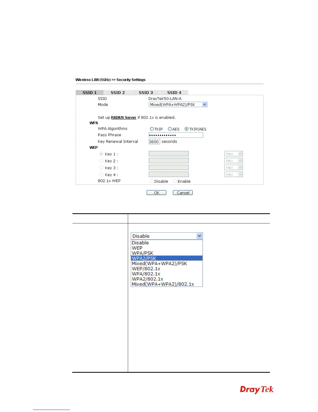This screenshot has width=318, height=412.
Task: Open the Hex dropdown for Key 2
Action: (234, 161)
